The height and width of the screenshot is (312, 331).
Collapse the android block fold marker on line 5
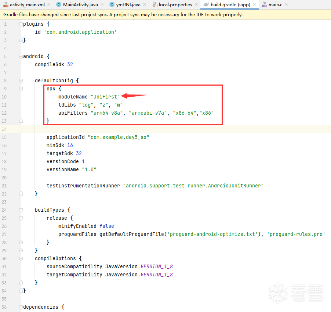(21, 57)
